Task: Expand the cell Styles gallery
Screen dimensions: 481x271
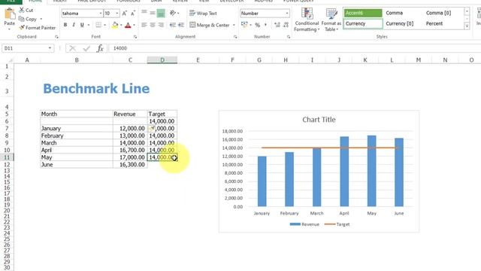Action: point(467,26)
